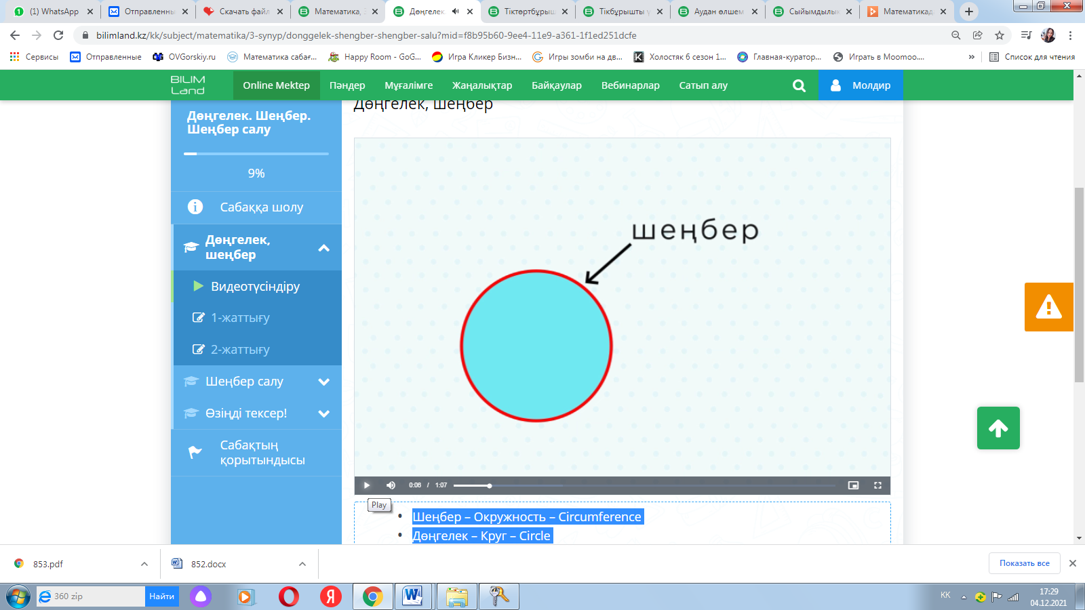Image resolution: width=1085 pixels, height=610 pixels.
Task: Click the Шеңбер – Окружность – Circumference text
Action: click(x=527, y=517)
